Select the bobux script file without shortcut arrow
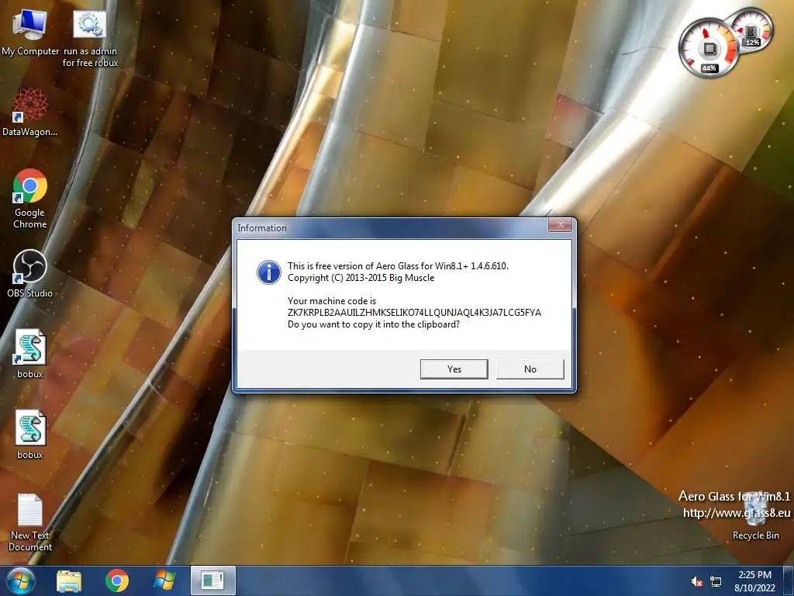Image resolution: width=794 pixels, height=596 pixels. pyautogui.click(x=30, y=435)
